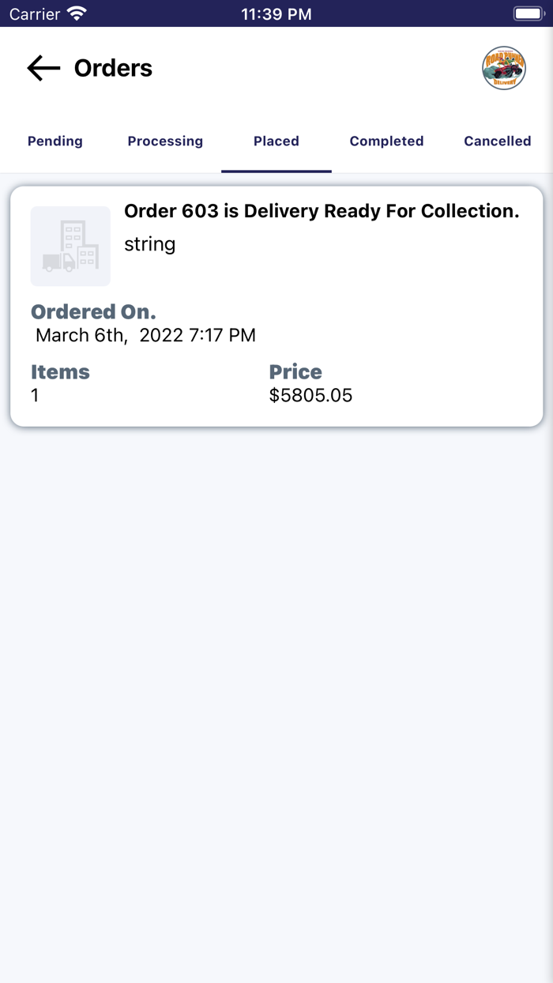Image resolution: width=553 pixels, height=983 pixels.
Task: Tap the 11:39 PM status bar clock
Action: (x=276, y=13)
